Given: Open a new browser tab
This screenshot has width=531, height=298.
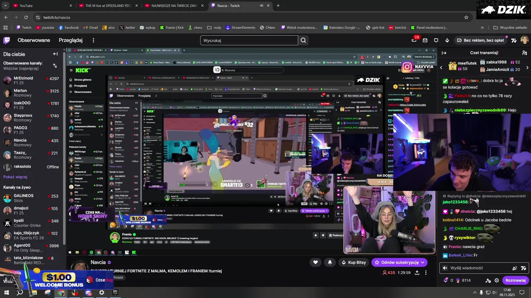Looking at the screenshot, I should coord(278,6).
